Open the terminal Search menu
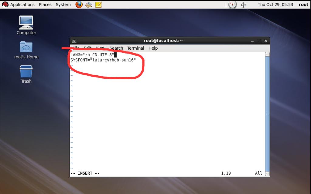 point(116,48)
